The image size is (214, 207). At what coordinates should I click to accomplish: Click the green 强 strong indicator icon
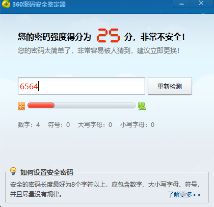tap(142, 106)
